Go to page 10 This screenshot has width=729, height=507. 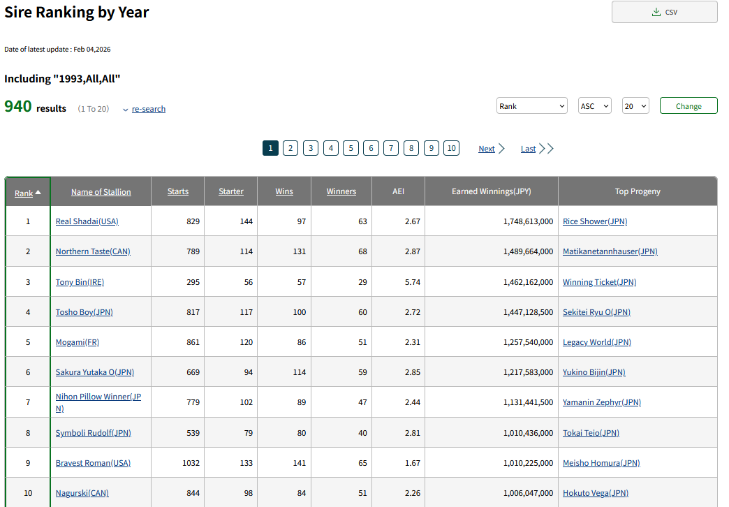coord(452,148)
